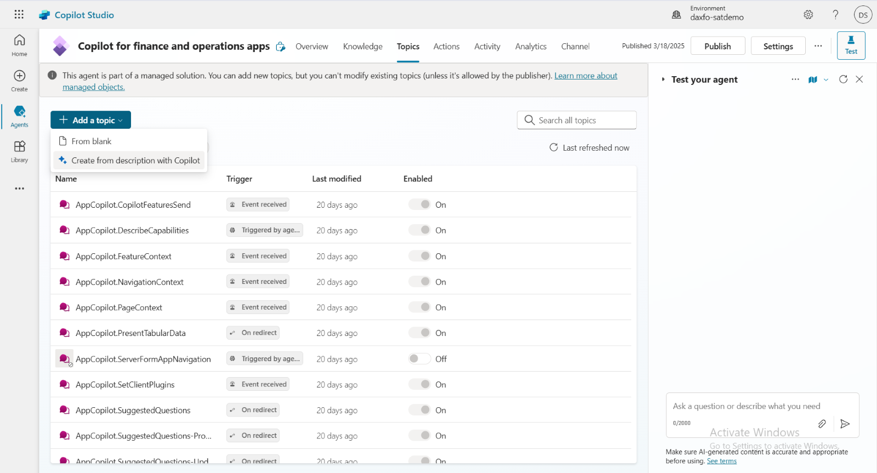Go to Home in left sidebar
This screenshot has height=473, width=877.
point(19,45)
